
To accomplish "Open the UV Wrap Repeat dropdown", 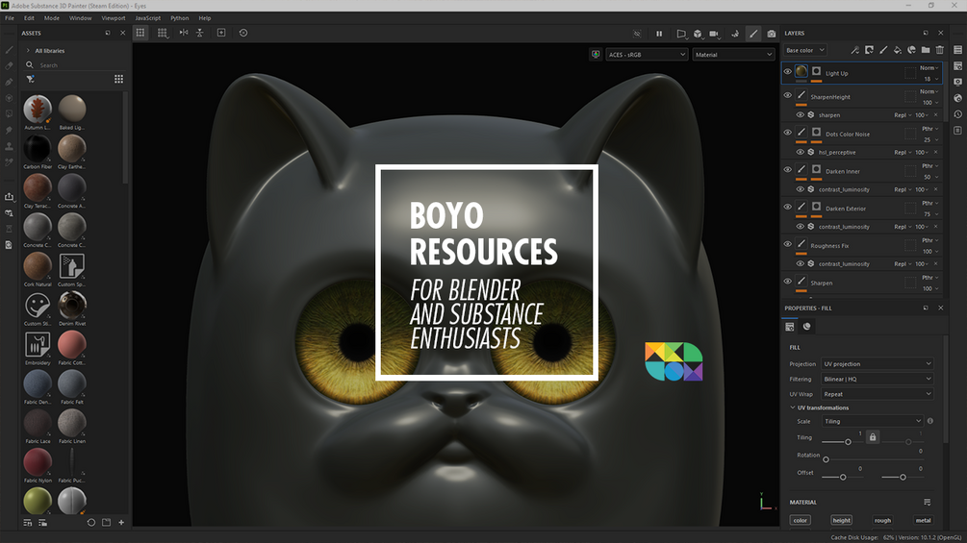I will [x=877, y=394].
